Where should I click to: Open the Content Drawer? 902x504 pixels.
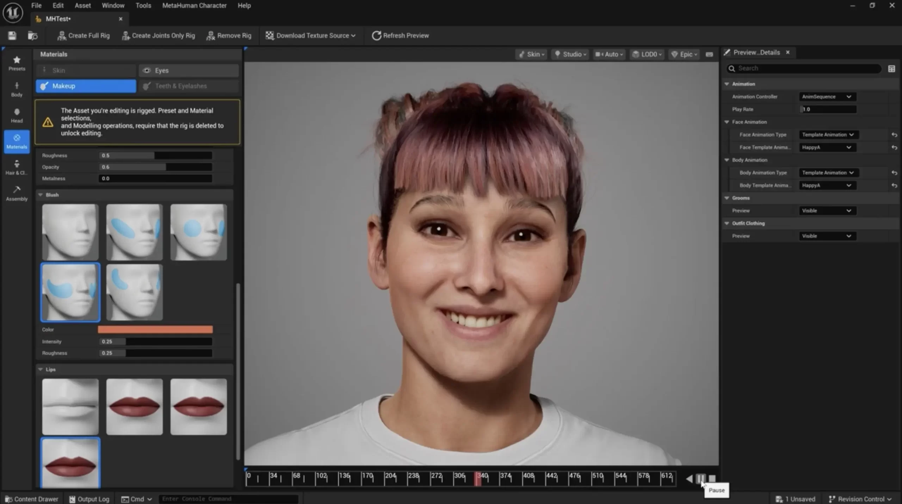coord(32,499)
